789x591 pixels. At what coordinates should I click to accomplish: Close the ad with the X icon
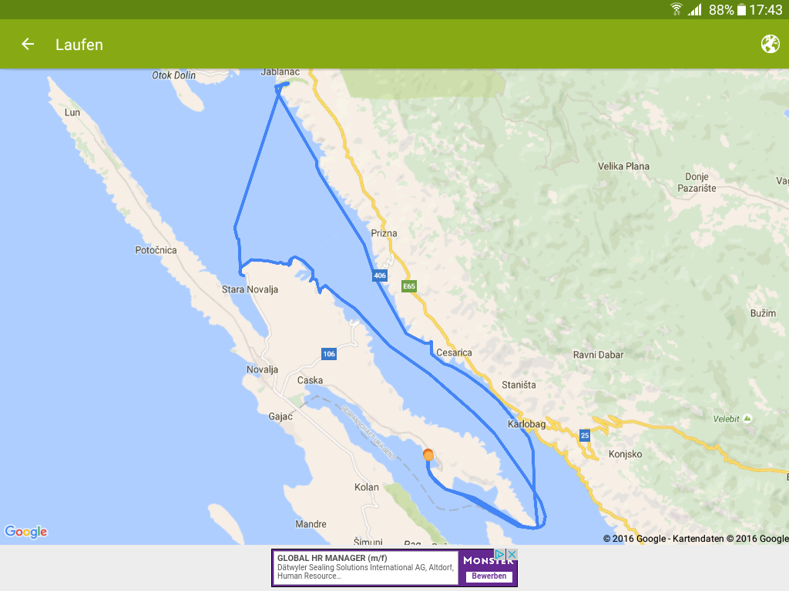click(512, 554)
